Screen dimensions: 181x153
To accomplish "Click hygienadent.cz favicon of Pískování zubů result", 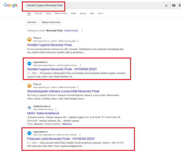I will [x=29, y=133].
